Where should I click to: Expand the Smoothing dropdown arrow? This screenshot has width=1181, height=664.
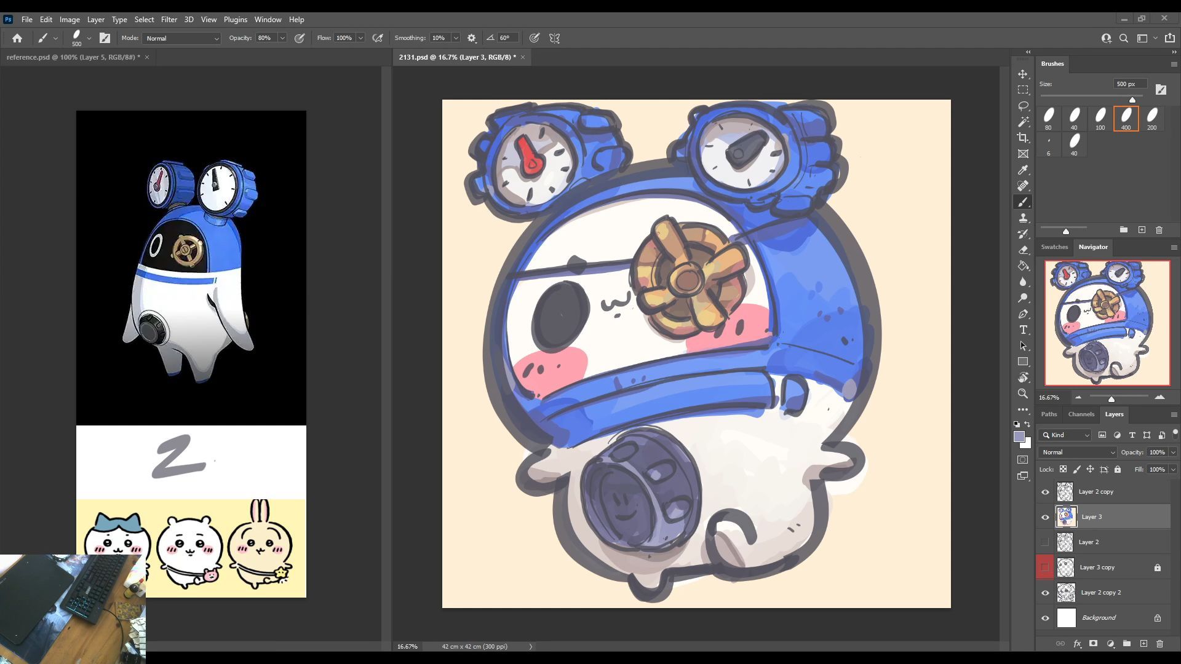click(x=456, y=38)
